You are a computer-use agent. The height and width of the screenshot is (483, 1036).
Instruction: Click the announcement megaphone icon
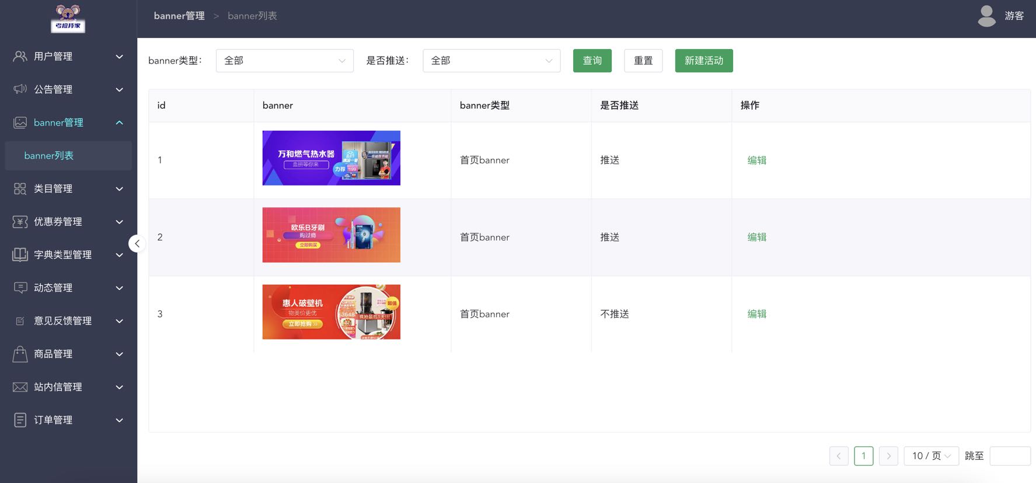click(x=20, y=89)
